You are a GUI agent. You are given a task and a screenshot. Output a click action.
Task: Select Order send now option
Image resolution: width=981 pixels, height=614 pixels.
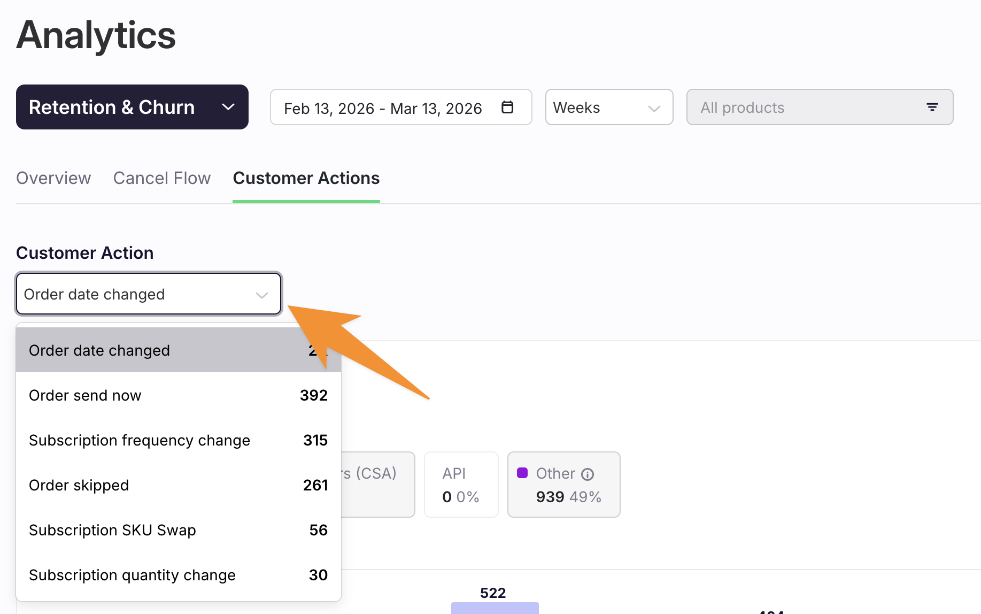(178, 395)
